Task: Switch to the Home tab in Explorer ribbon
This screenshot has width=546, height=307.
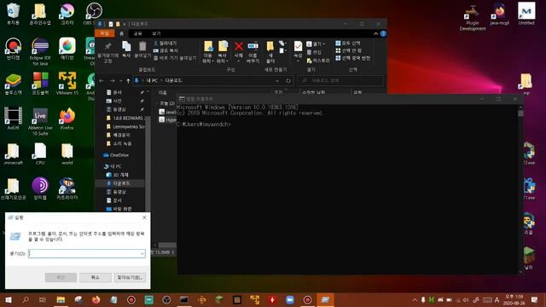Action: coord(121,33)
